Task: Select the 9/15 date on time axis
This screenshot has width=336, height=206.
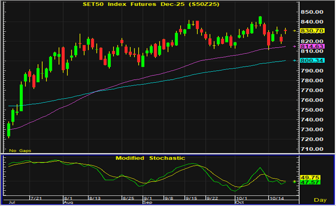Action: [191, 198]
